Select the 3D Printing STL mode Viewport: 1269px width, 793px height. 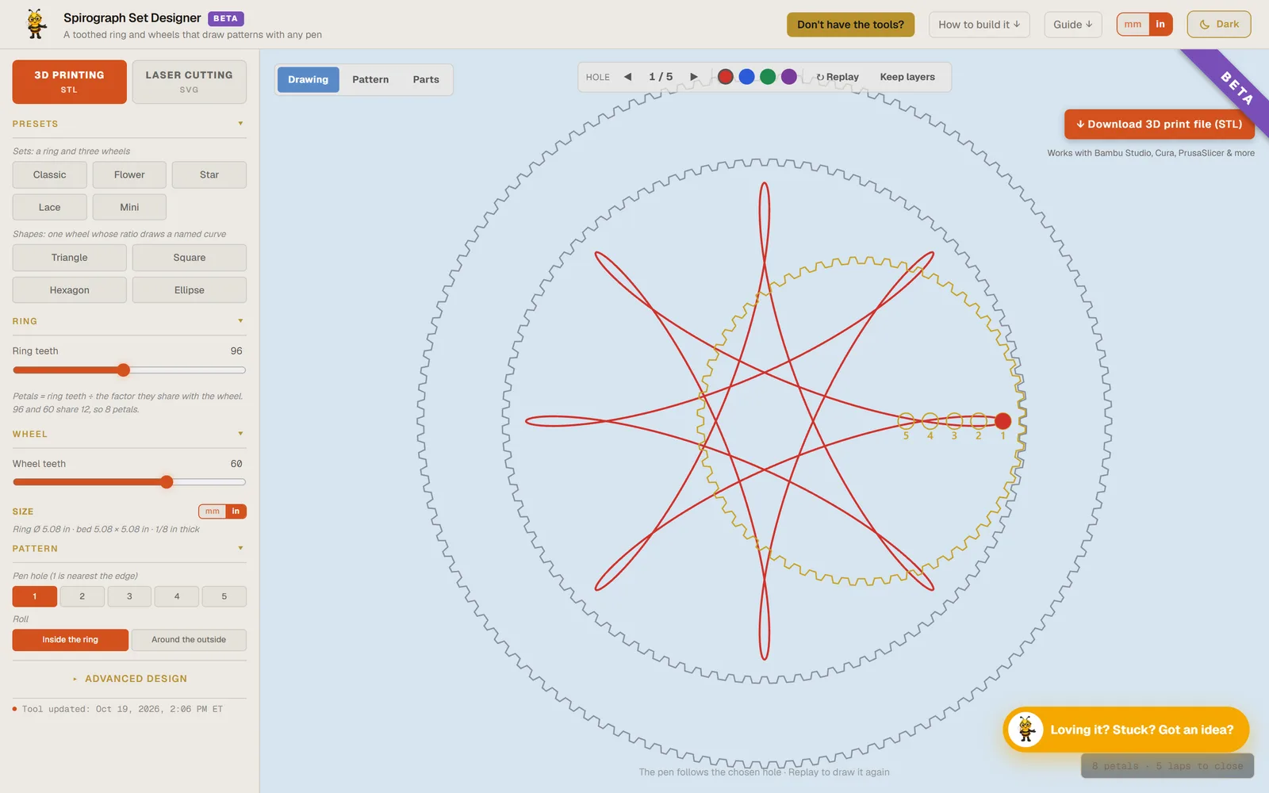point(70,82)
